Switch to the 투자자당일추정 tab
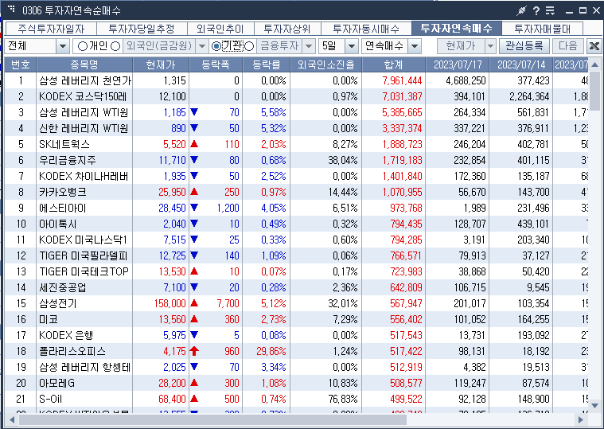This screenshot has height=429, width=604. pyautogui.click(x=142, y=29)
